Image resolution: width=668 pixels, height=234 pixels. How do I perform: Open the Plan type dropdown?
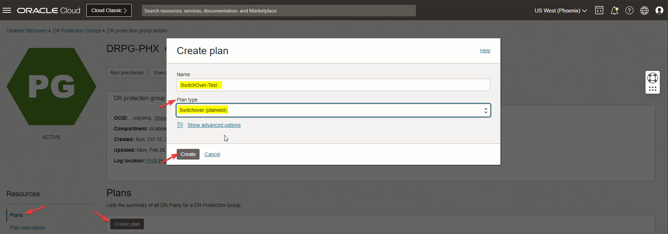click(x=333, y=110)
